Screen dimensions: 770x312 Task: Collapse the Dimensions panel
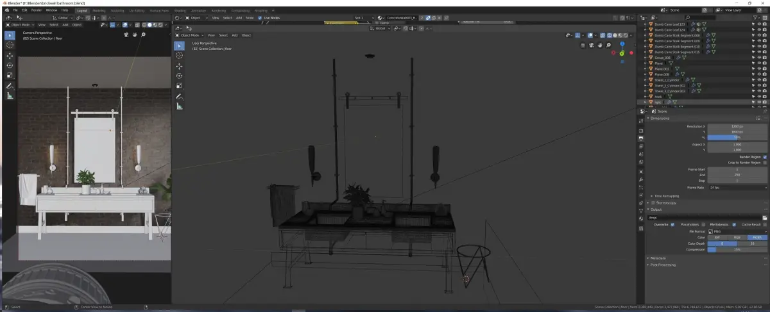[658, 119]
